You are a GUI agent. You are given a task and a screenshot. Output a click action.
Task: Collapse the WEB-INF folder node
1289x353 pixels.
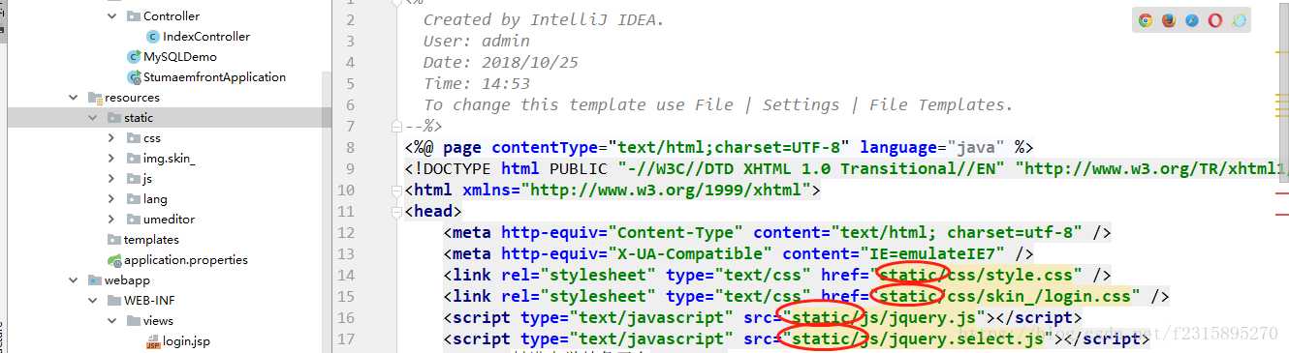93,301
